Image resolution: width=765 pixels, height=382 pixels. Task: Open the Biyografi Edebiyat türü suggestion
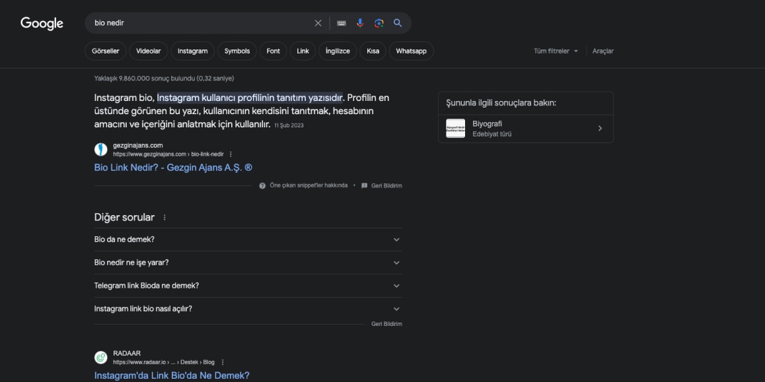point(526,129)
